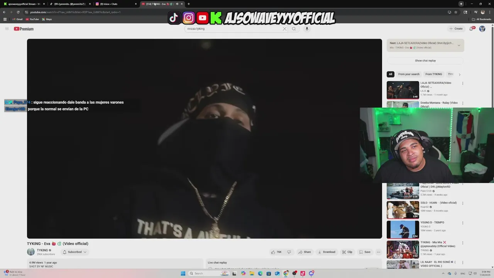494x278 pixels.
Task: Open options for SOLO - HUAN video
Action: 462,203
